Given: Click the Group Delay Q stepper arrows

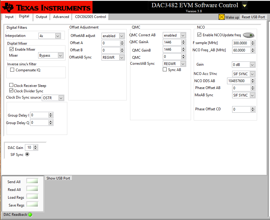Looking at the screenshot, I should coord(50,123).
